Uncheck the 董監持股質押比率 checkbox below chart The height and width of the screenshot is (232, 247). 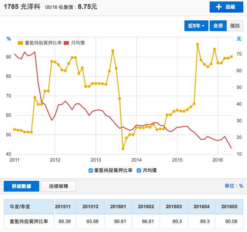point(91,170)
